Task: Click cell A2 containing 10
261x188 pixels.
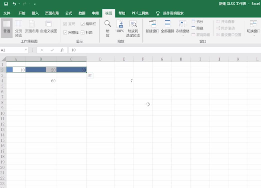Action: [x=16, y=70]
